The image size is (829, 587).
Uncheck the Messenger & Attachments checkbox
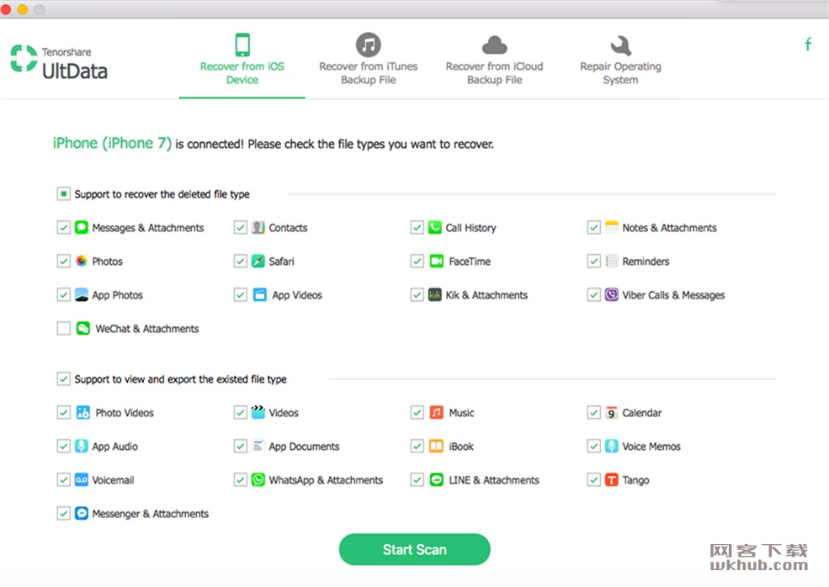pos(63,514)
